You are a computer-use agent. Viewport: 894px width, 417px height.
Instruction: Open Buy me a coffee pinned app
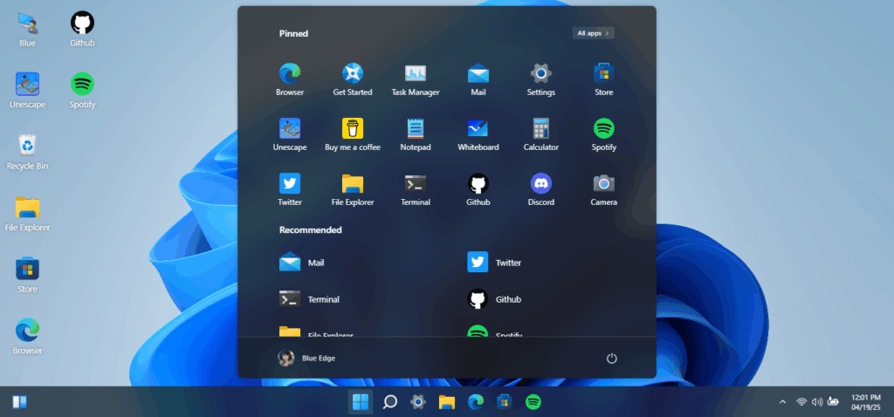pyautogui.click(x=353, y=135)
